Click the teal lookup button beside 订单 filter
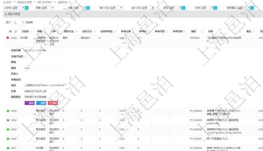263x151 pixels. (x=88, y=8)
